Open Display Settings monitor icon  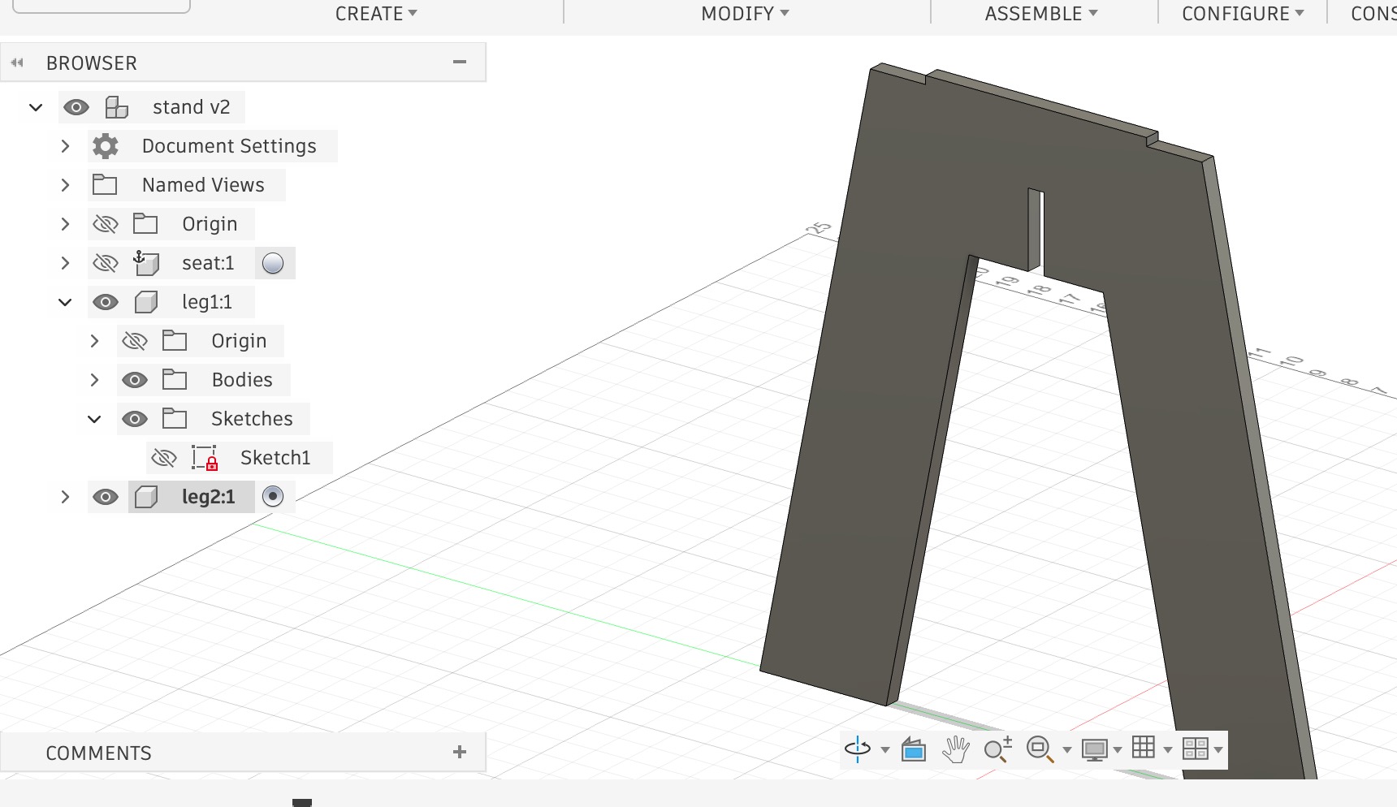1095,749
